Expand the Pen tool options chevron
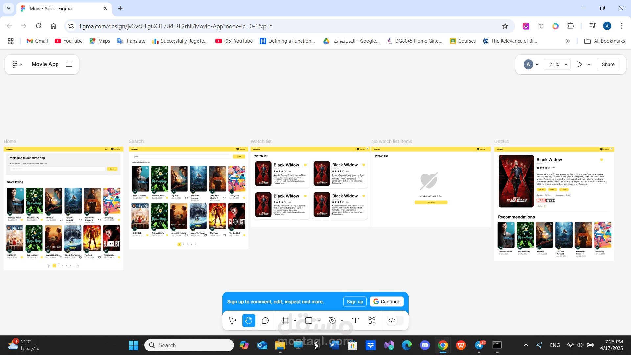 [342, 320]
